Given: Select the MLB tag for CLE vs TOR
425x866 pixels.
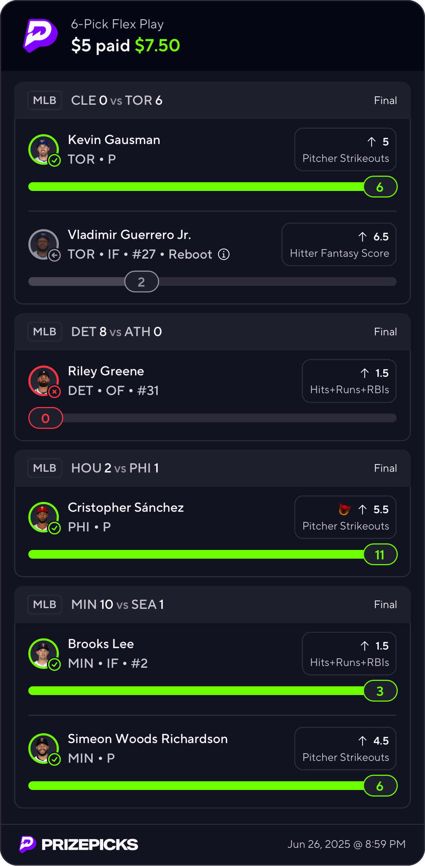Looking at the screenshot, I should point(45,100).
